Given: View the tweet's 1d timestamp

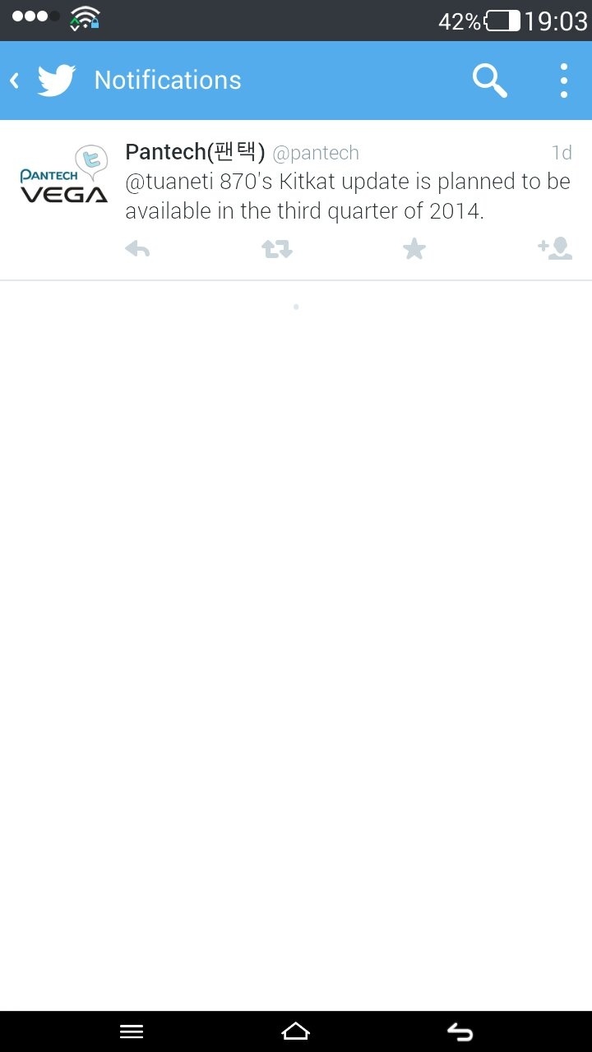Looking at the screenshot, I should point(562,153).
